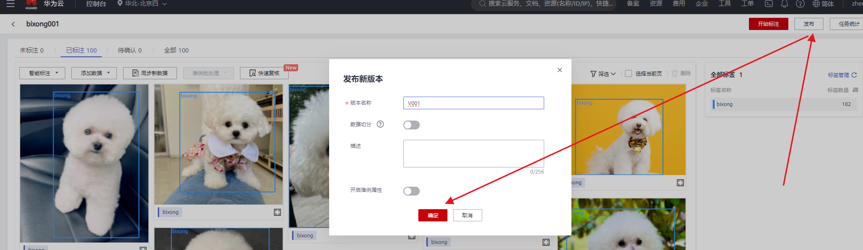Open the hamburger main menu
863x250 pixels.
(10, 4)
